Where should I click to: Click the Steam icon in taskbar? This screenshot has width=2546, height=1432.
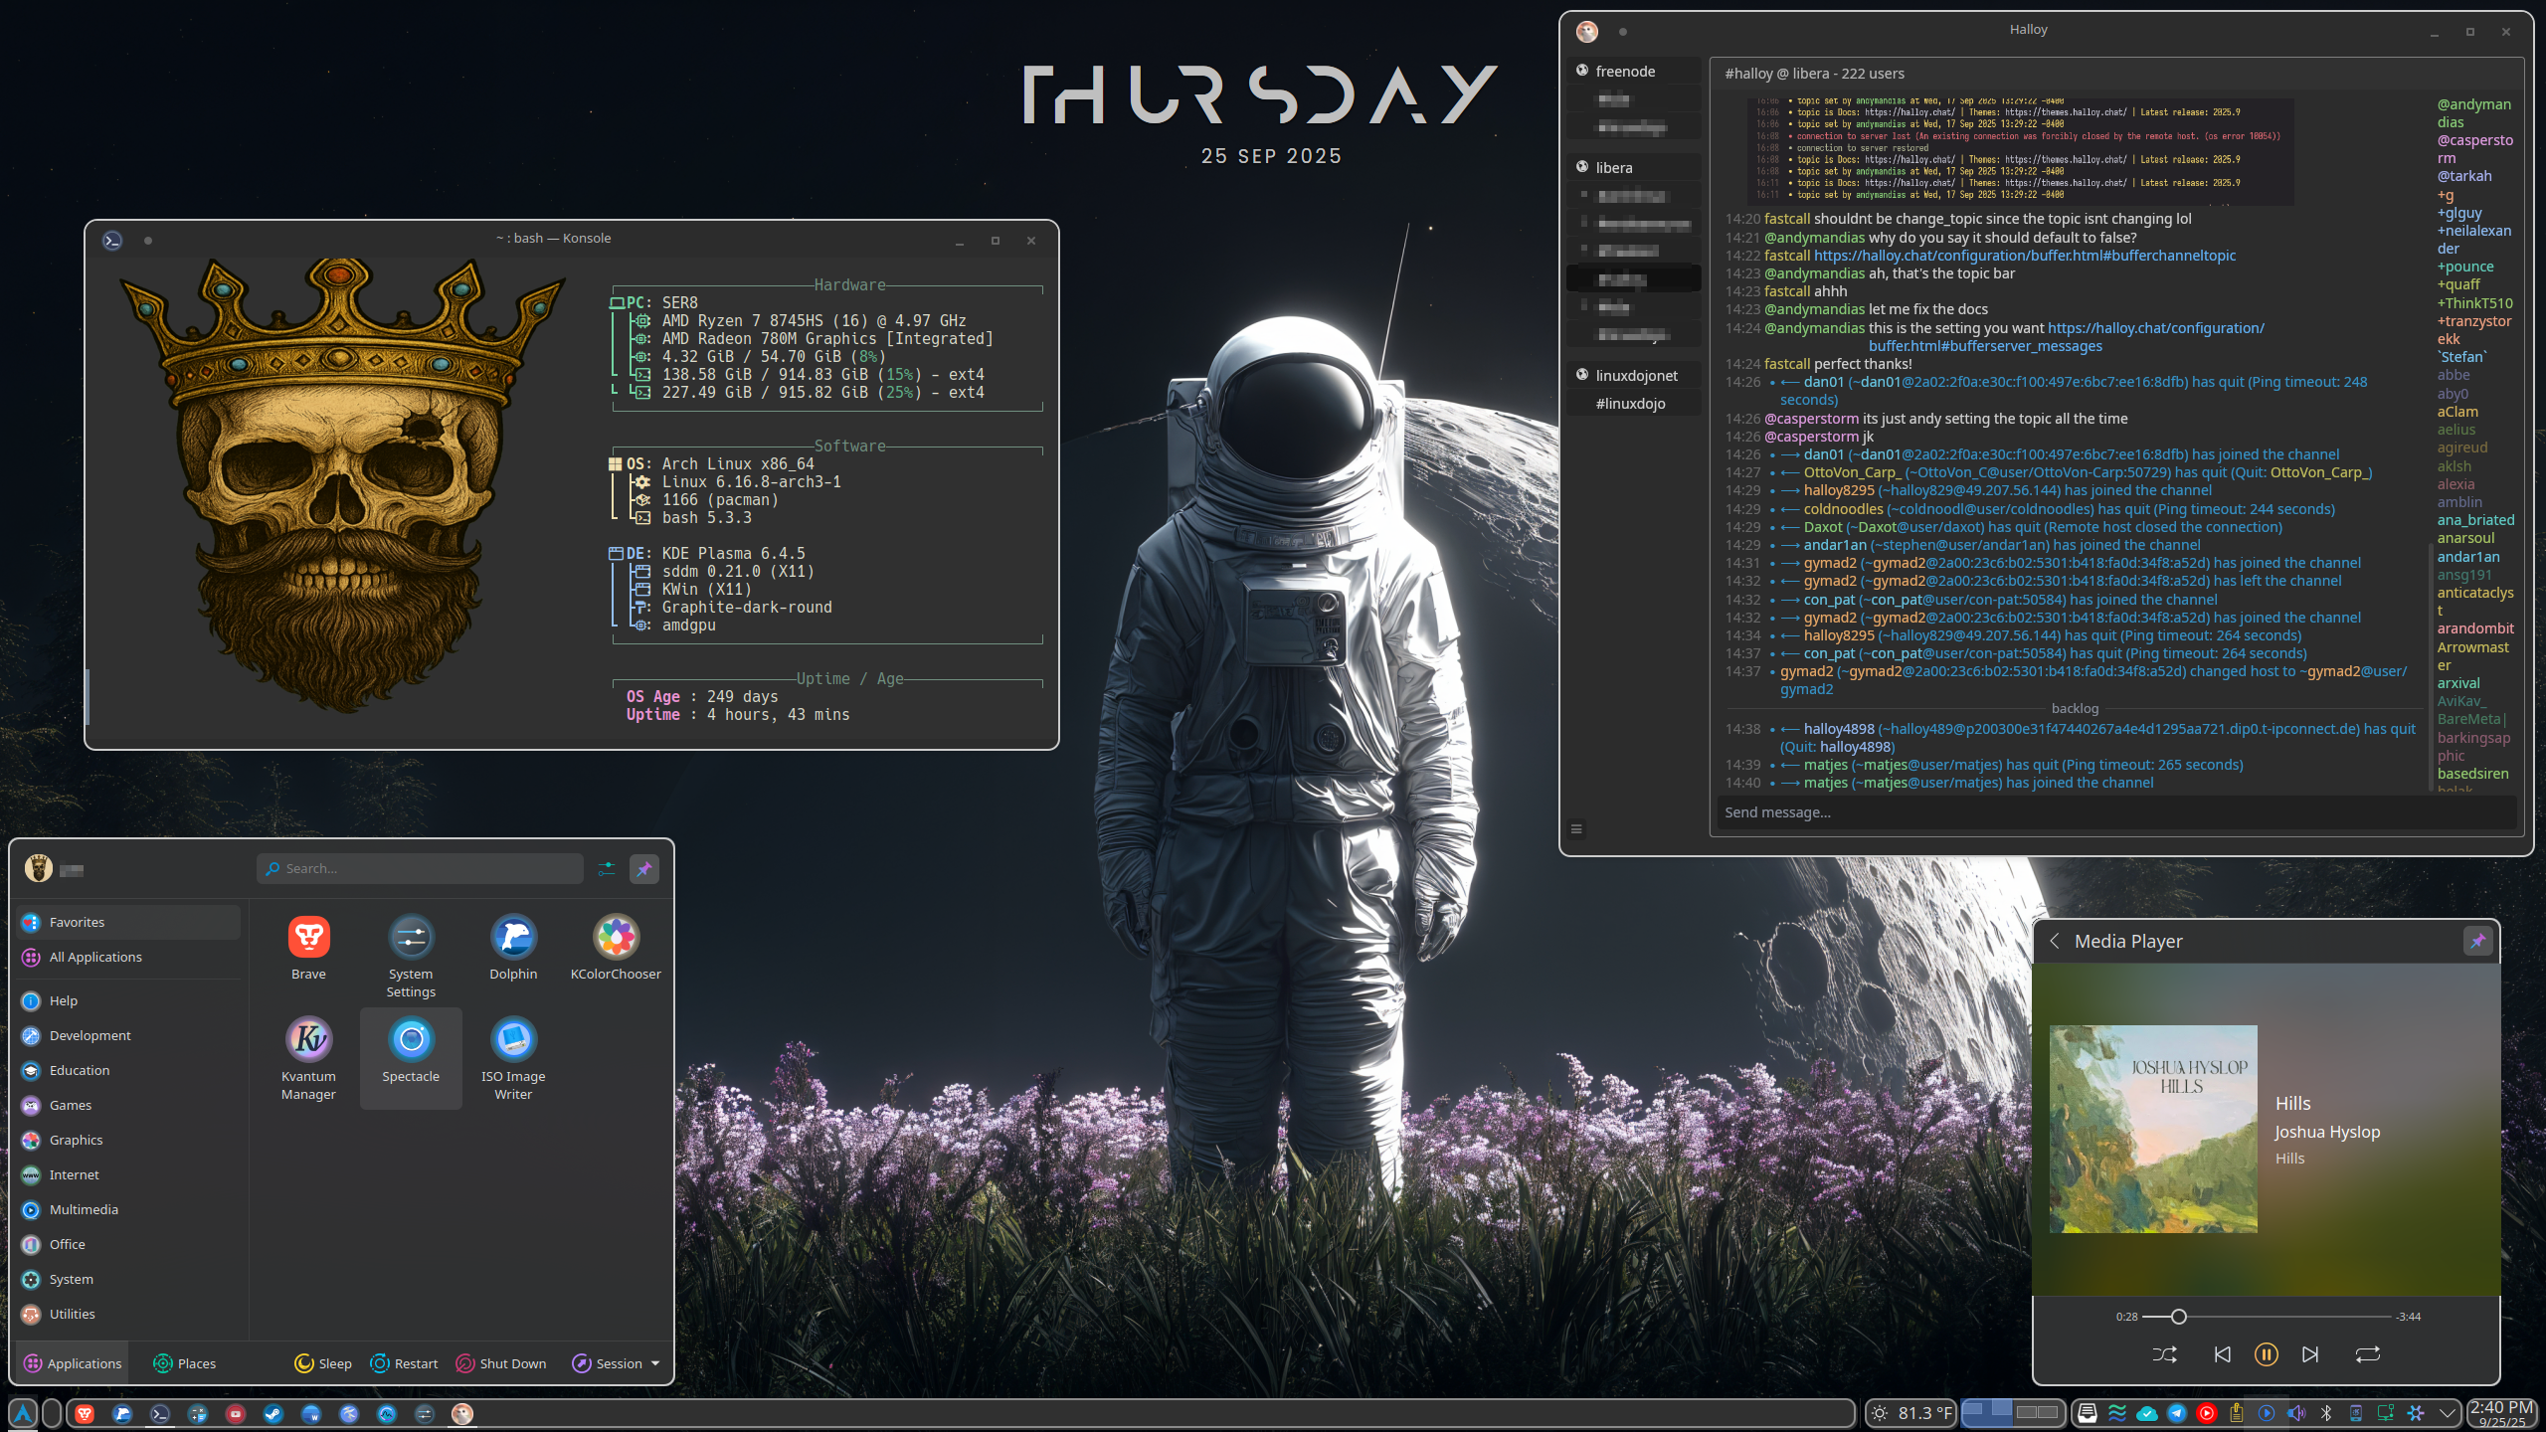(x=273, y=1413)
